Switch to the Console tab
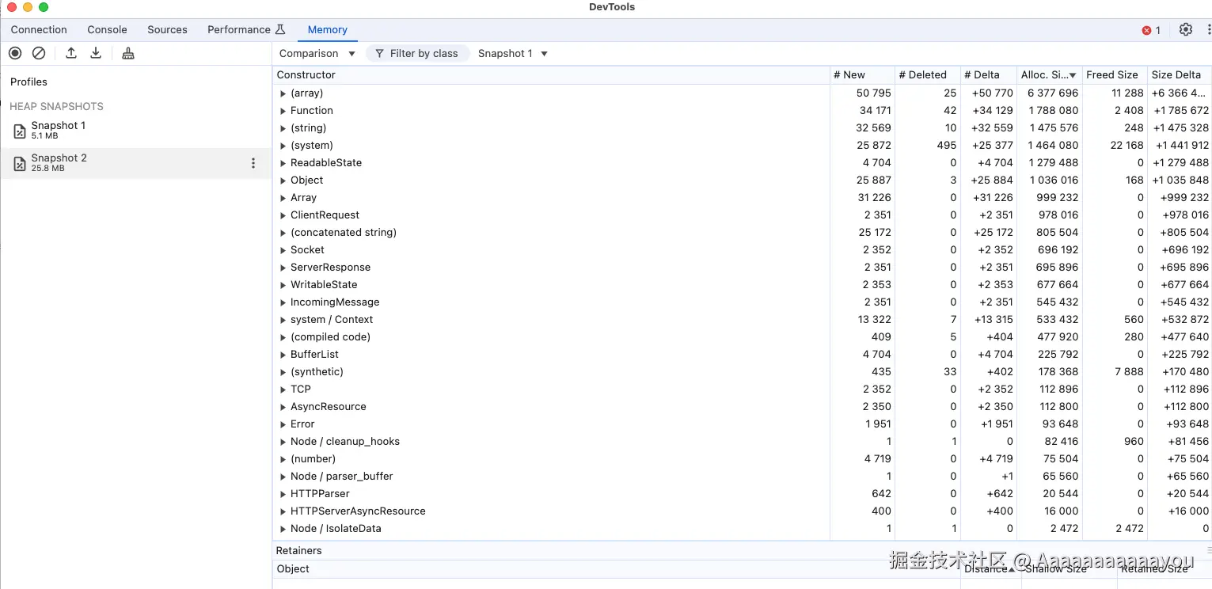 pos(107,29)
